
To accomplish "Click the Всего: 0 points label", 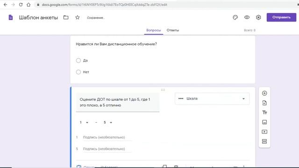I will 249,30.
